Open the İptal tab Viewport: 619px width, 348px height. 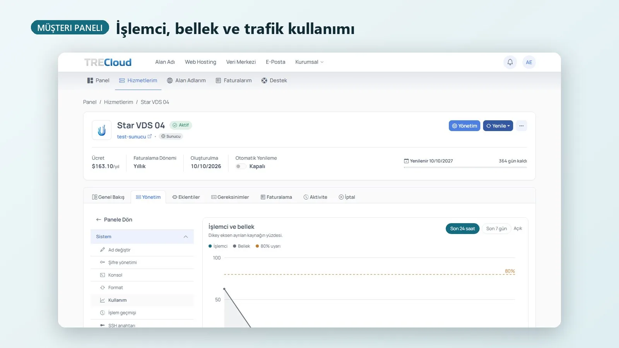(x=347, y=197)
